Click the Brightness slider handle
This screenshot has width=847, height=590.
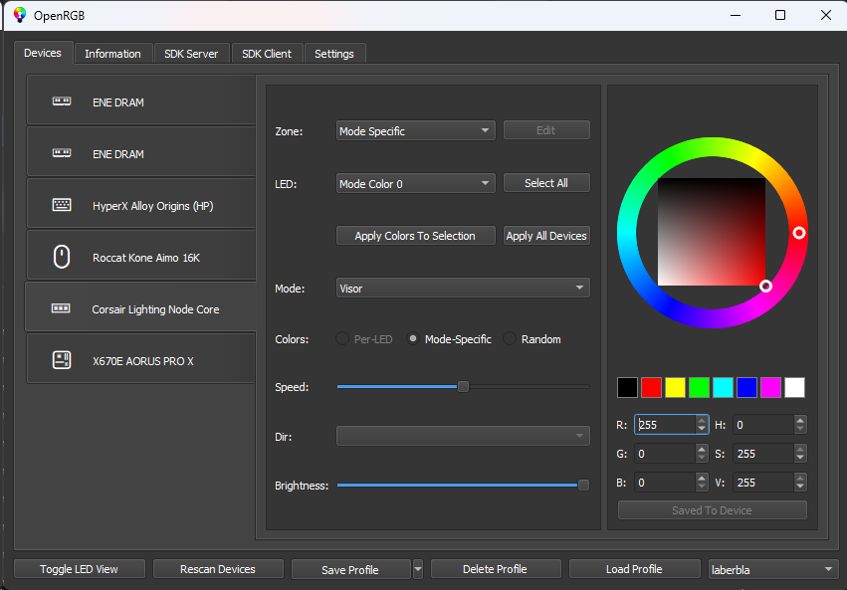[x=583, y=486]
